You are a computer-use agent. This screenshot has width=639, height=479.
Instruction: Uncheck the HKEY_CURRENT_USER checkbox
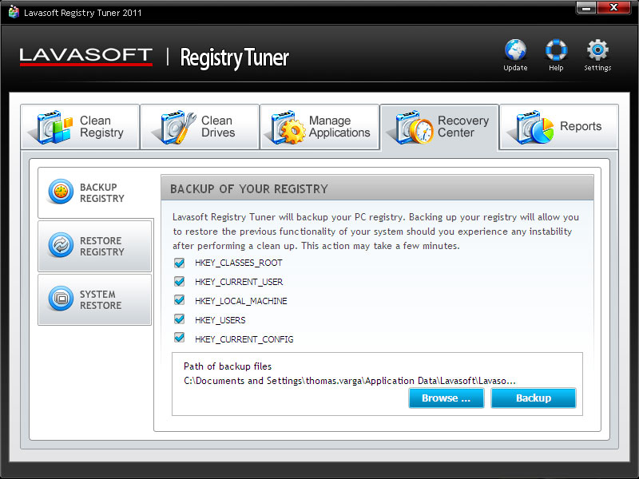tap(179, 282)
